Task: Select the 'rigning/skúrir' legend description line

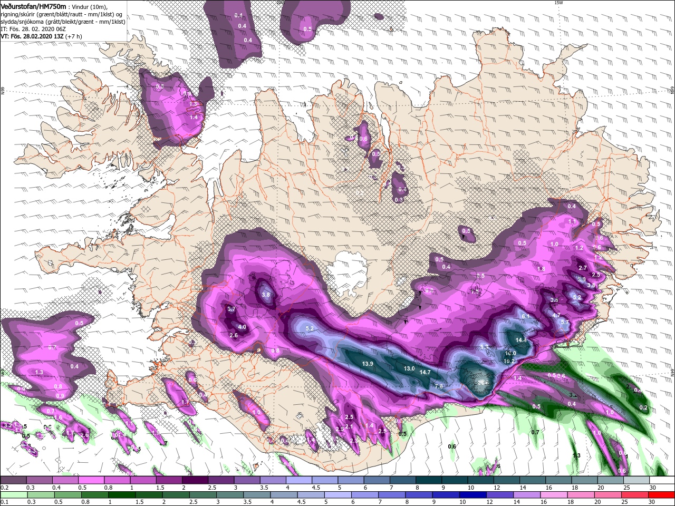Action: pyautogui.click(x=62, y=14)
